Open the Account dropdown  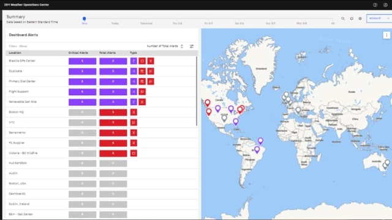click(379, 18)
